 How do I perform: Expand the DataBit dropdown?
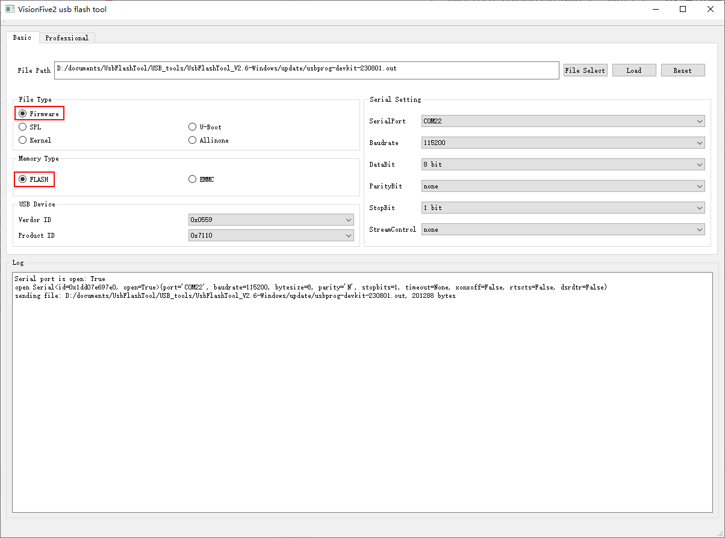pyautogui.click(x=563, y=165)
